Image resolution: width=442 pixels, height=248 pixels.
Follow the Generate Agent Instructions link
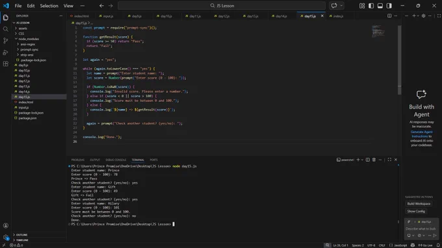coord(421,134)
